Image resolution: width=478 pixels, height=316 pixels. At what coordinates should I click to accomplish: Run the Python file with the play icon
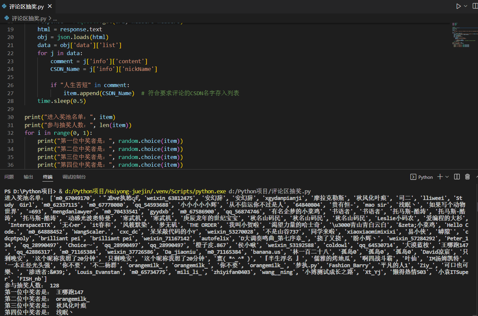[458, 6]
